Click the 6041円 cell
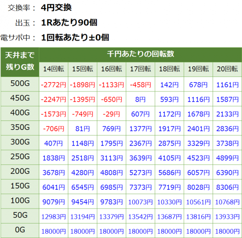Screen dimensions: 242x238 click(53, 187)
